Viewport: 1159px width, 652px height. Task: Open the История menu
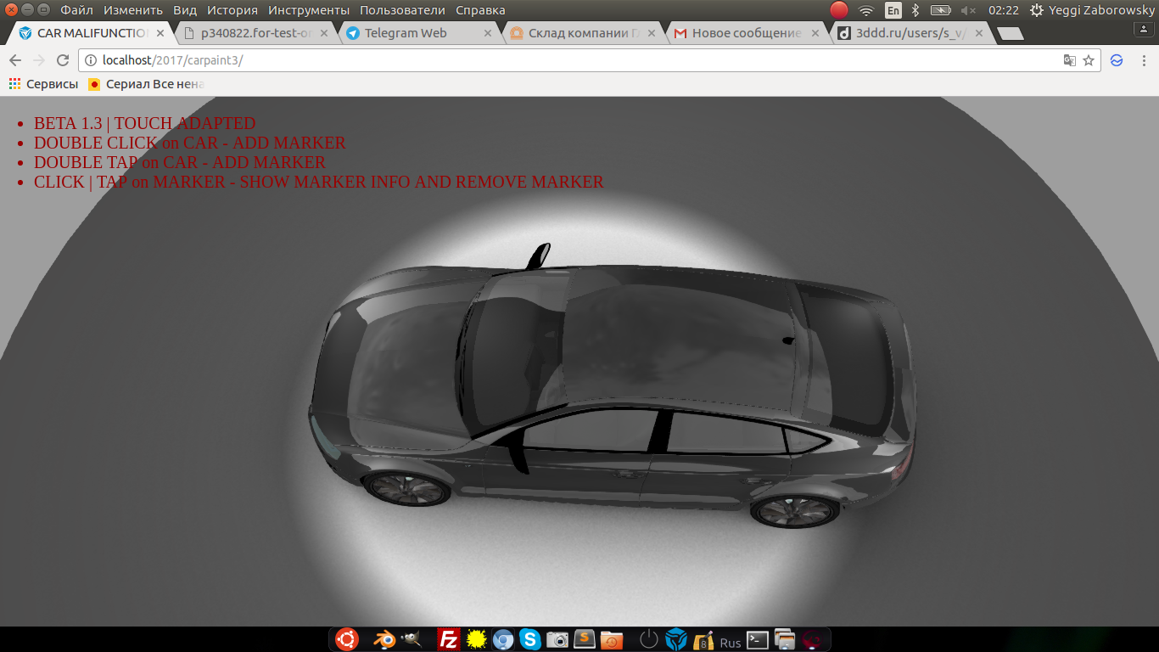coord(232,10)
